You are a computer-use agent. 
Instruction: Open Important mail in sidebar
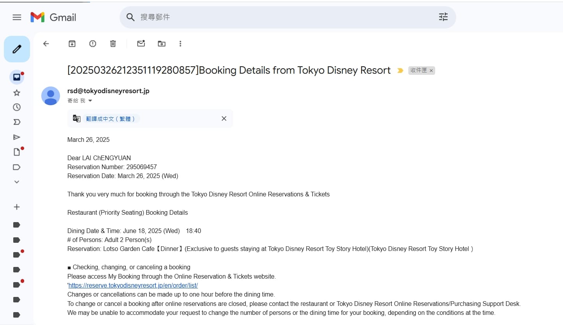point(17,122)
